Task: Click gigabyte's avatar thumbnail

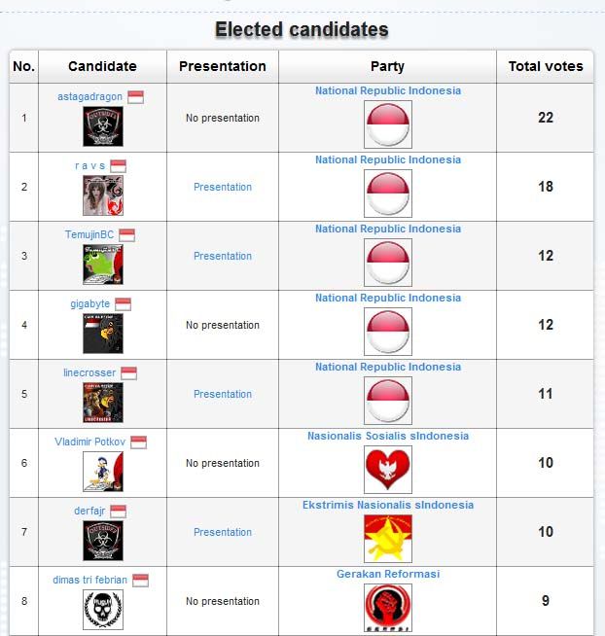Action: pos(102,334)
